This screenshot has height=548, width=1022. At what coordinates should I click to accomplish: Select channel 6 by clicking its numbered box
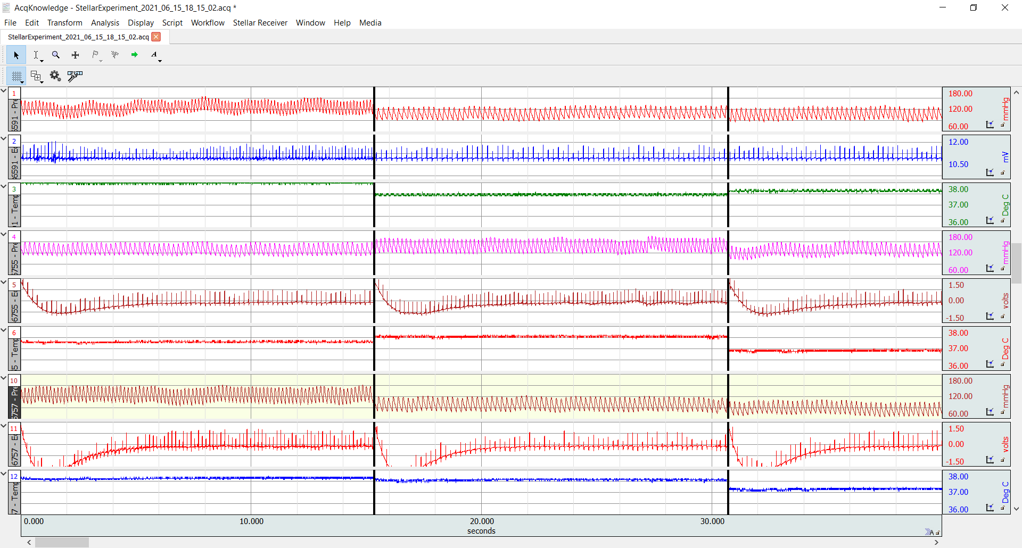13,332
